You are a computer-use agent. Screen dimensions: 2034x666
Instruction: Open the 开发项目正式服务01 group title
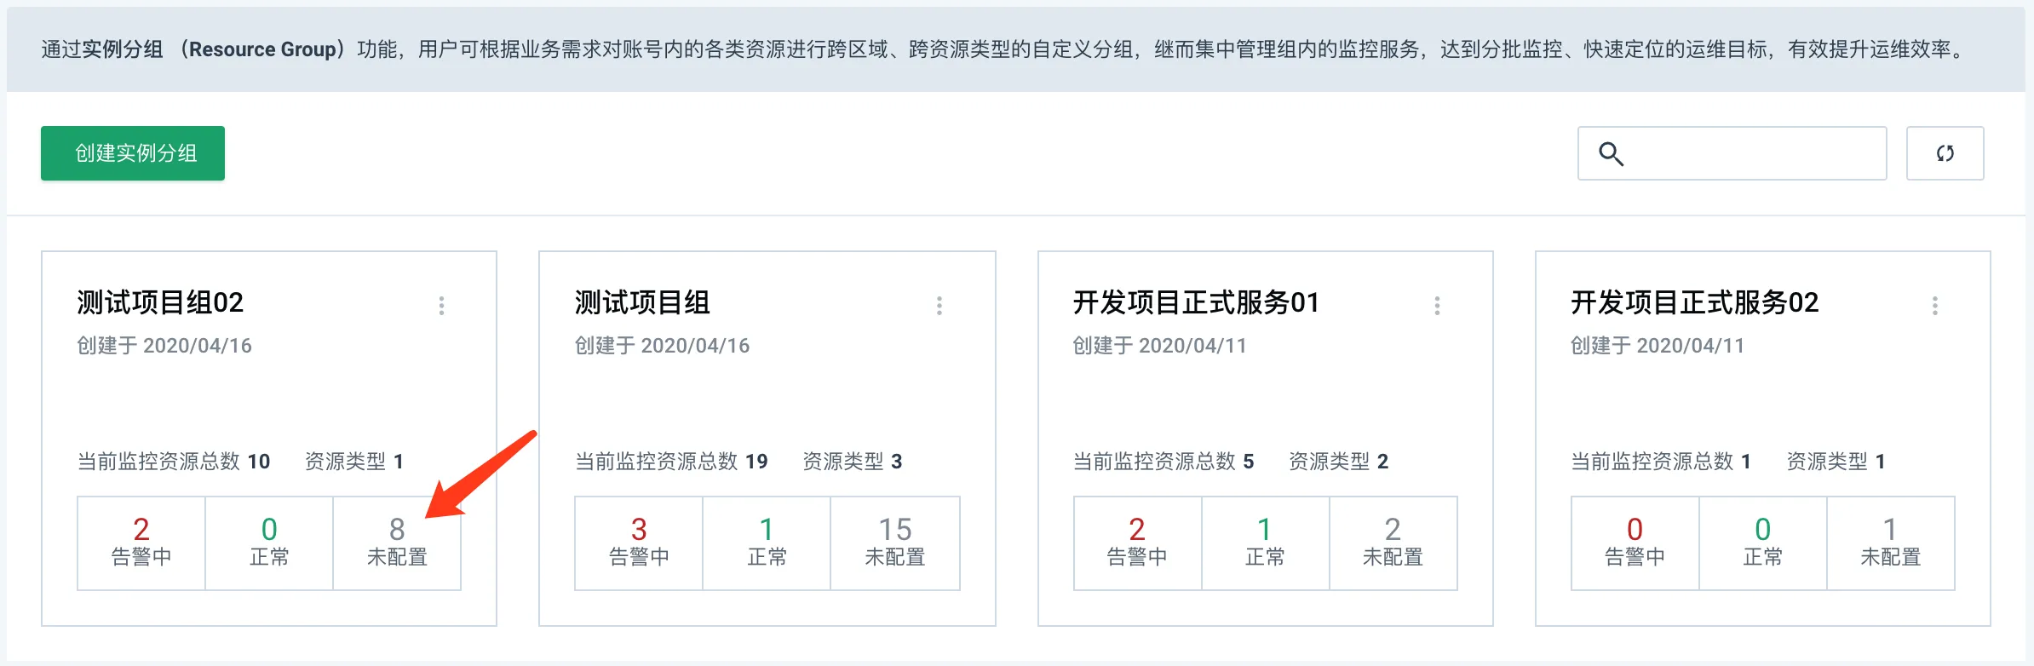[x=1196, y=302]
